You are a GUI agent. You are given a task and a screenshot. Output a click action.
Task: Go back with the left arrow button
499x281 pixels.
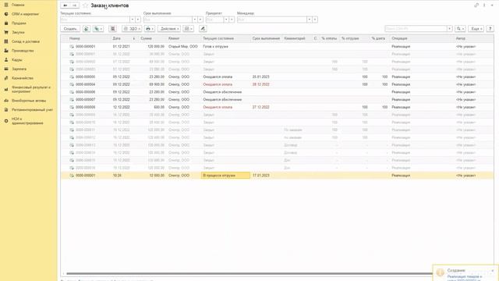pyautogui.click(x=65, y=5)
